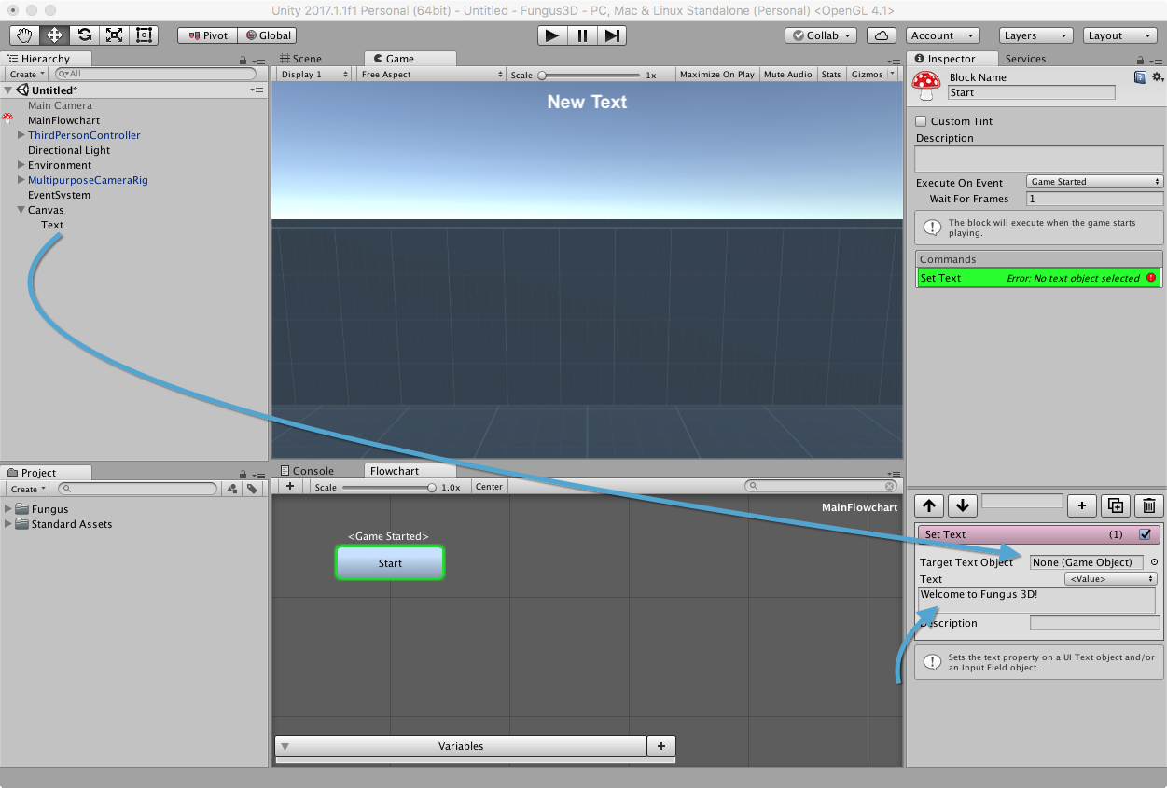Select the Rect Transform tool
Image resolution: width=1167 pixels, height=788 pixels.
145,35
